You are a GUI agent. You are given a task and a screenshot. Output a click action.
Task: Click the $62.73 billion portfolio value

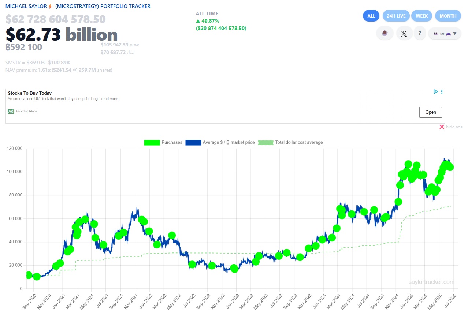62,35
